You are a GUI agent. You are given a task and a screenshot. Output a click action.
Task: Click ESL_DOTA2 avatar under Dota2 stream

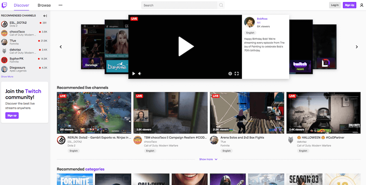(x=61, y=140)
